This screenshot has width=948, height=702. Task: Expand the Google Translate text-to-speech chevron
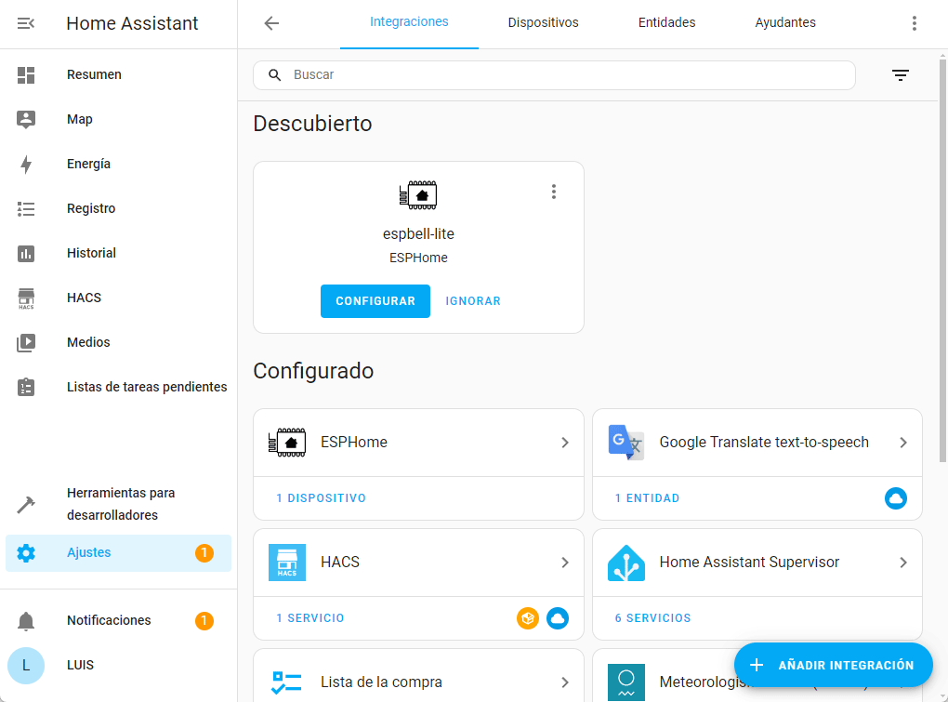click(x=903, y=443)
